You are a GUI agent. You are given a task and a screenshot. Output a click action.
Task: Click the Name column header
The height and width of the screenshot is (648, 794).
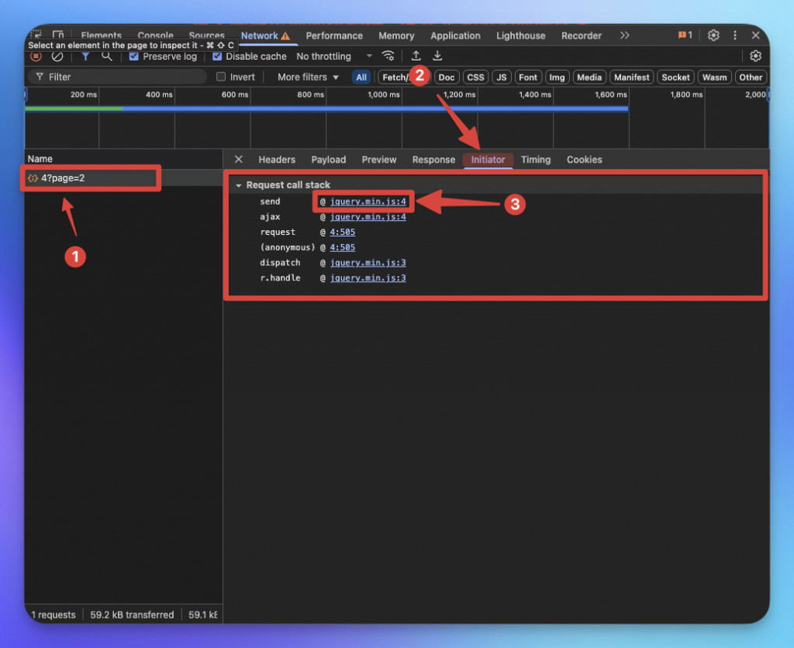coord(123,159)
